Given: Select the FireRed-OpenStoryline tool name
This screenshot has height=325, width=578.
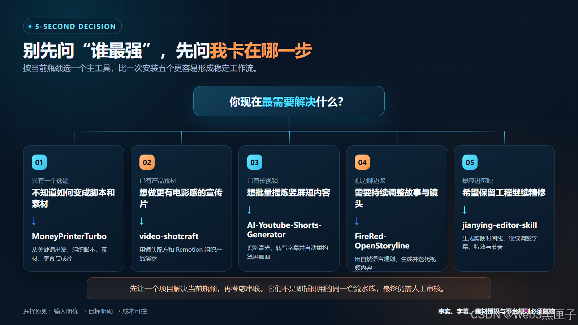Looking at the screenshot, I should [382, 241].
